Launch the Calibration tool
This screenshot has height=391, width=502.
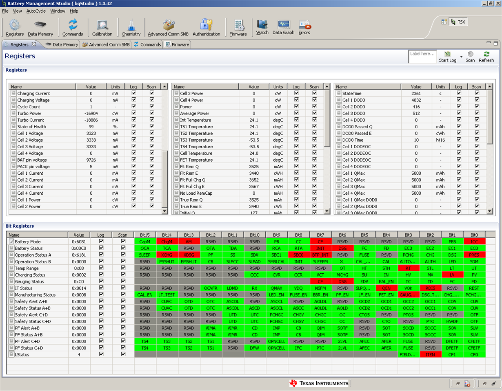[102, 28]
